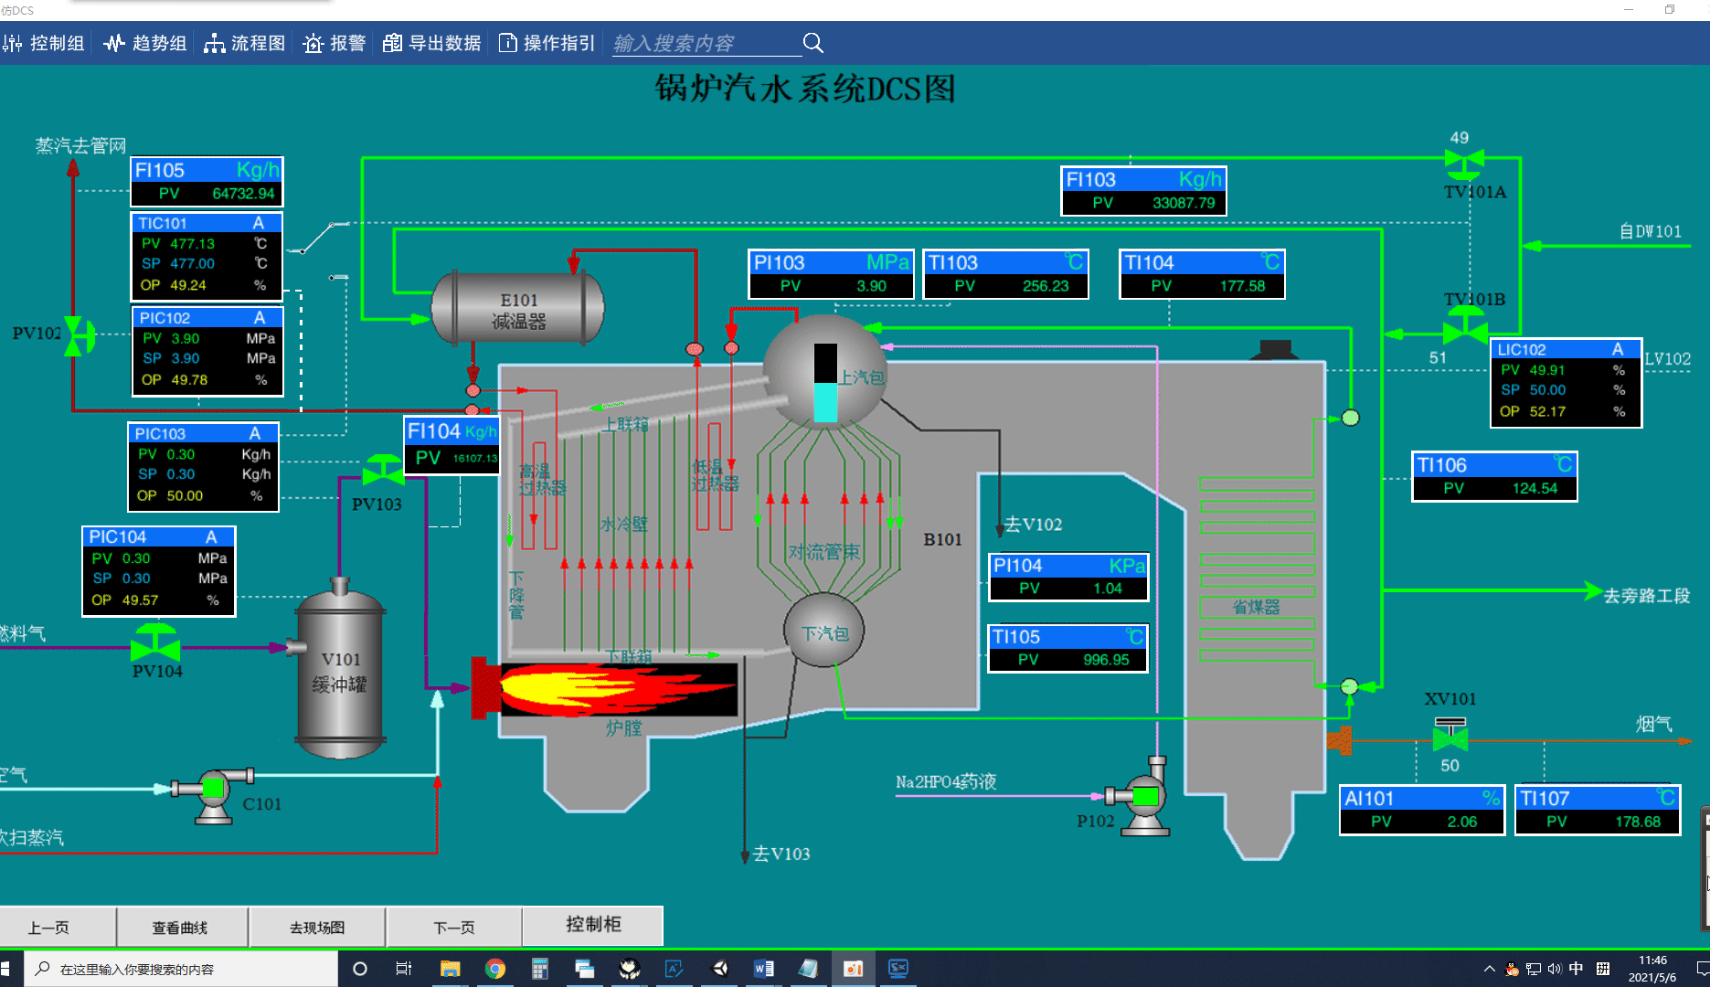The width and height of the screenshot is (1710, 987).
Task: Open Calculator from taskbar
Action: 540,969
